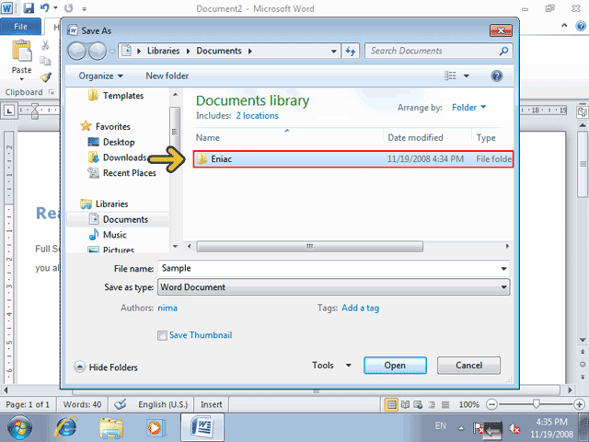Open the Organize menu
Screen dimensions: 589x442
pos(100,76)
